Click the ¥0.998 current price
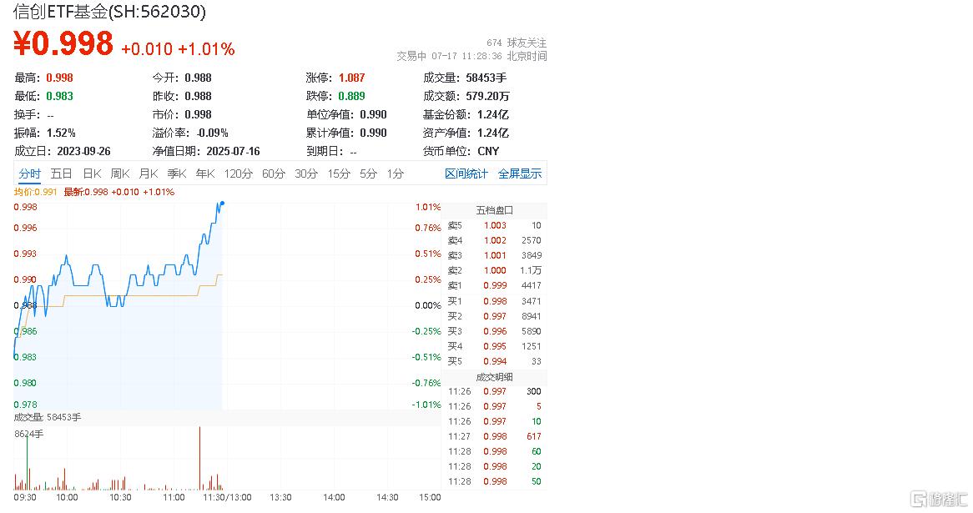973x513 pixels. (63, 44)
